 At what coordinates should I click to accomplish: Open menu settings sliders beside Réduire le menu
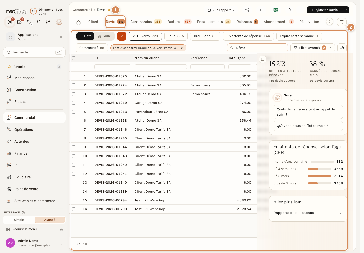(x=61, y=229)
